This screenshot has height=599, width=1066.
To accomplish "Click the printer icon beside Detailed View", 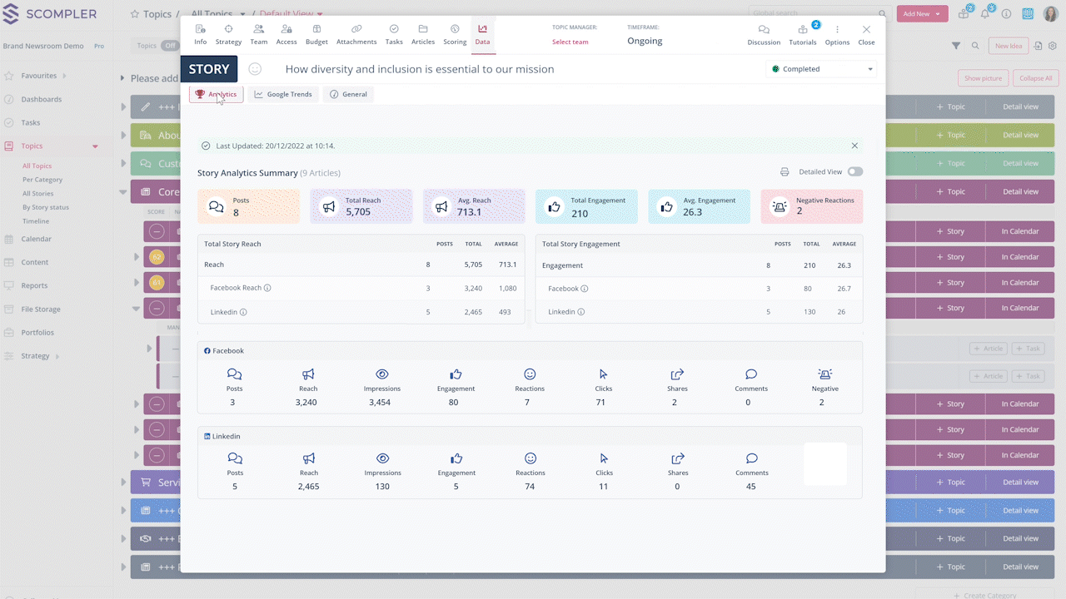I will pyautogui.click(x=785, y=172).
